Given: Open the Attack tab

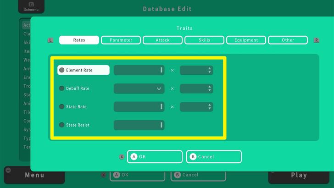Looking at the screenshot, I should 162,40.
